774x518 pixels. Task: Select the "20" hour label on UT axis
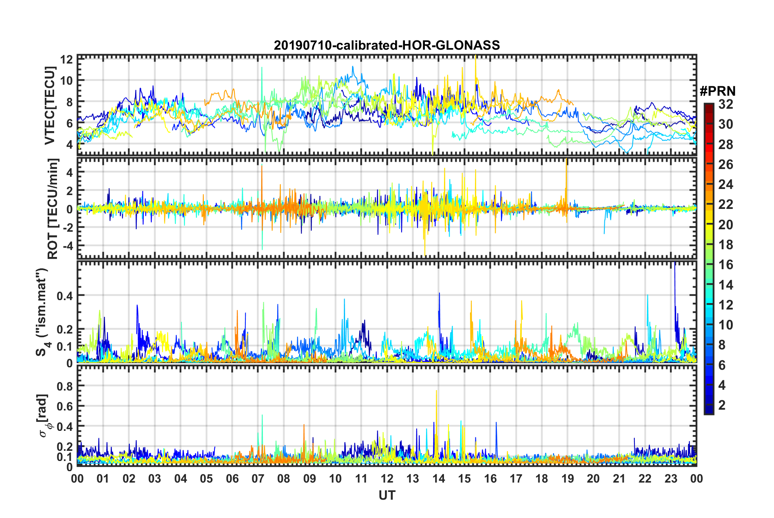click(x=593, y=478)
